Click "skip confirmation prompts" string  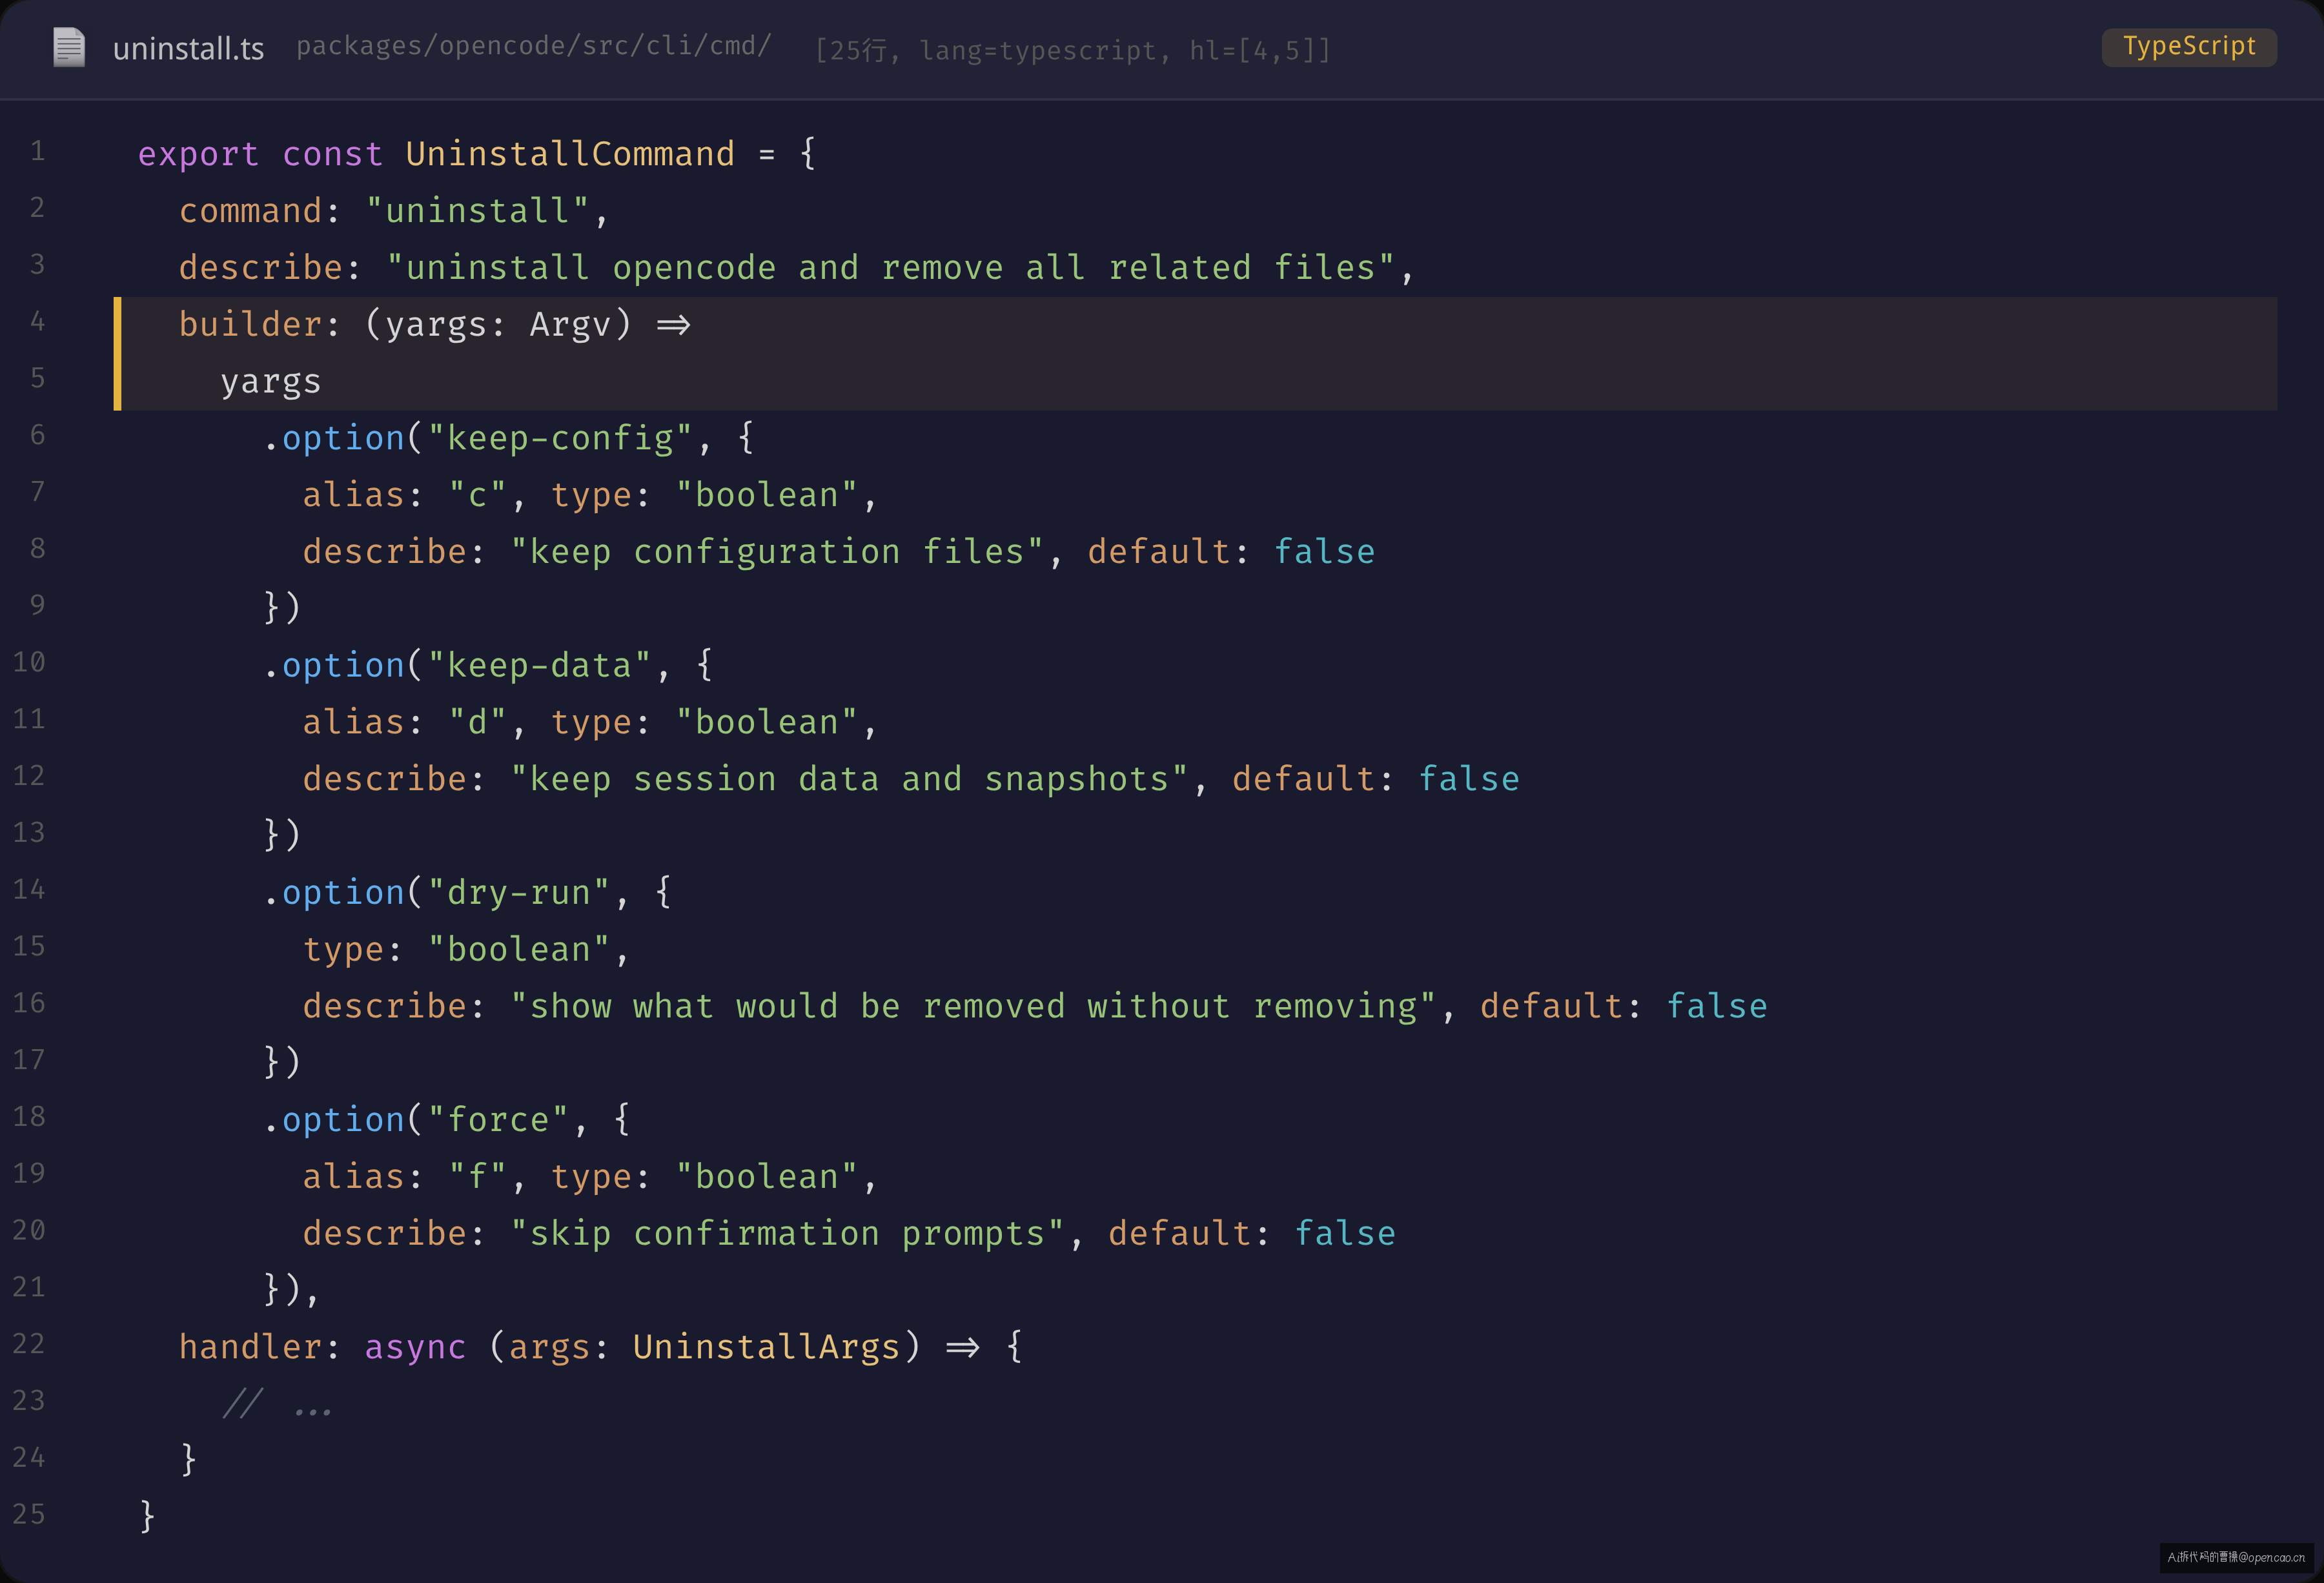pyautogui.click(x=787, y=1234)
